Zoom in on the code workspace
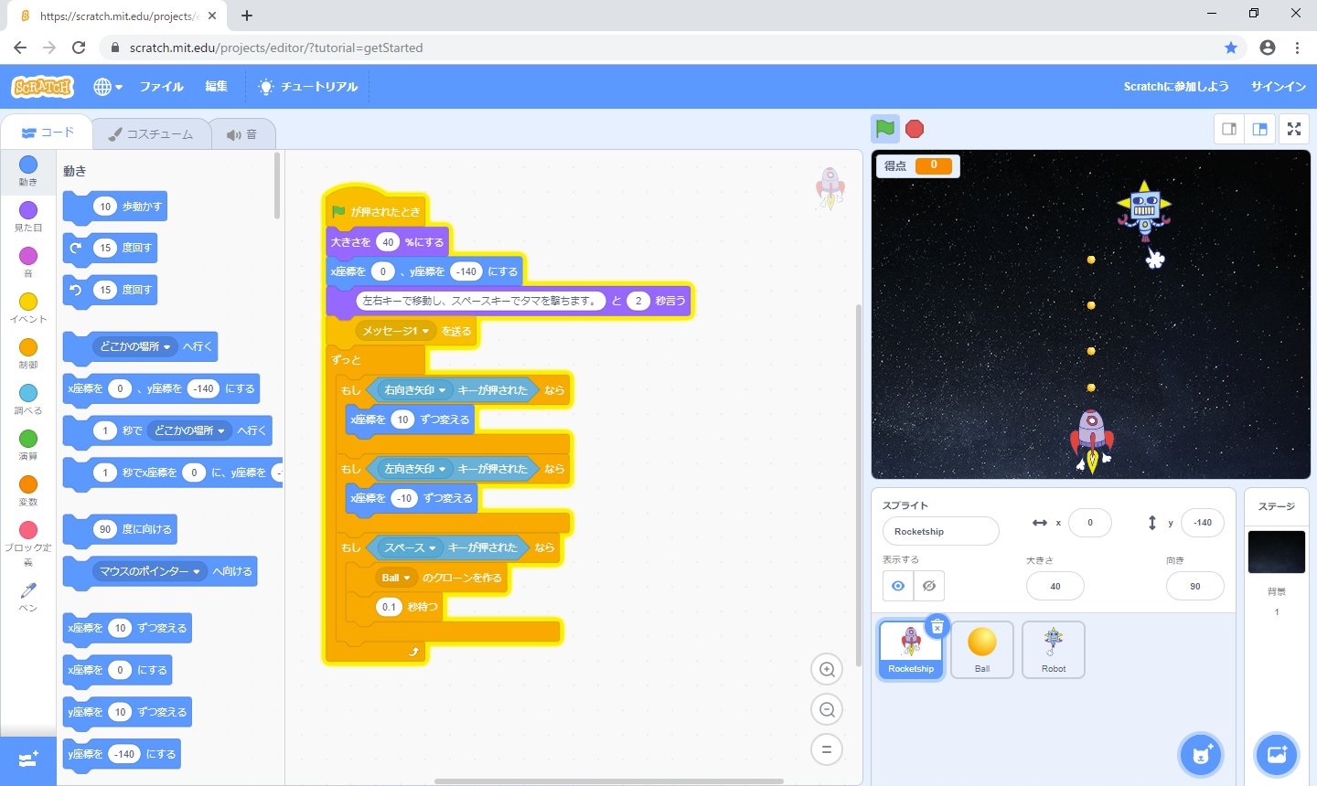The width and height of the screenshot is (1317, 786). pyautogui.click(x=827, y=670)
